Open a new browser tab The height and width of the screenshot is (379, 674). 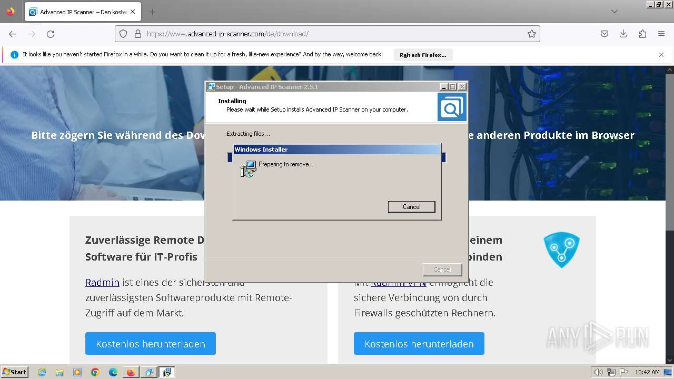(152, 12)
